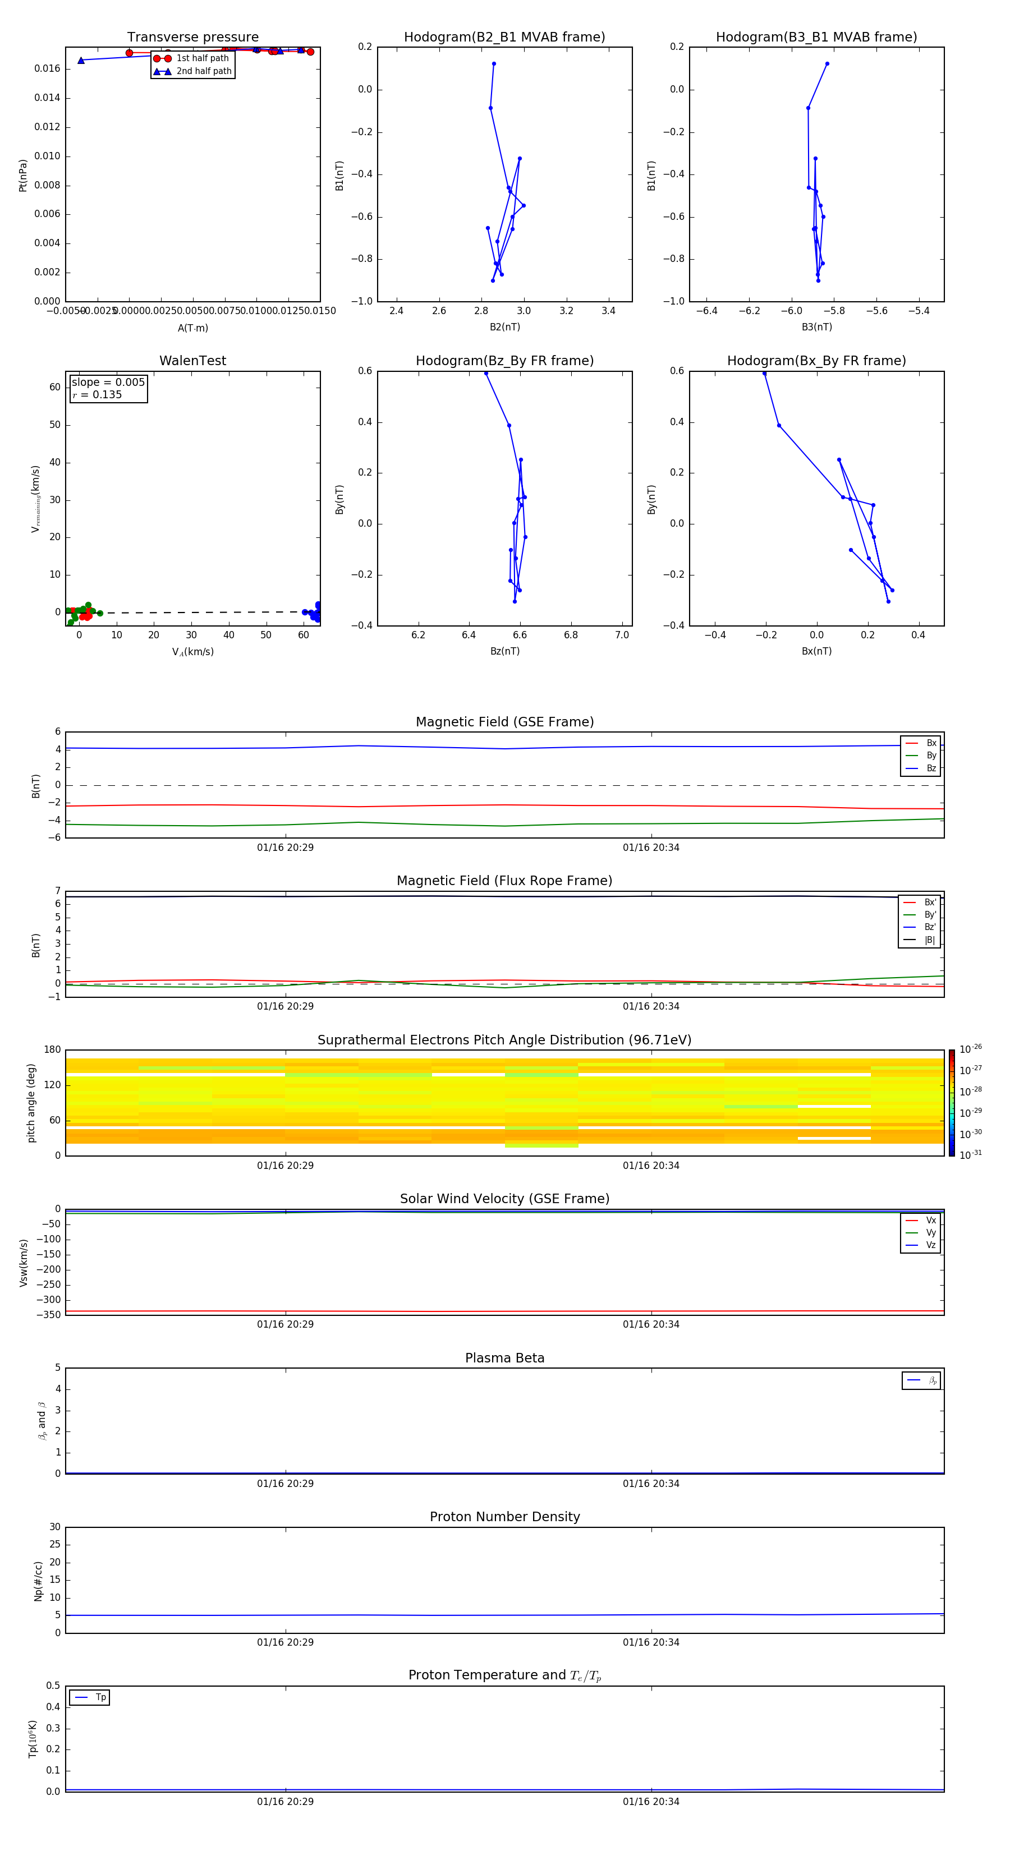This screenshot has width=1010, height=1851.
Task: Click the 'Np(#/cc)' axis label
Action: [x=38, y=1581]
